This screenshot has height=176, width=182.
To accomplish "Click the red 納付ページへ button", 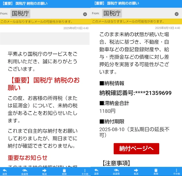I will (136, 149).
